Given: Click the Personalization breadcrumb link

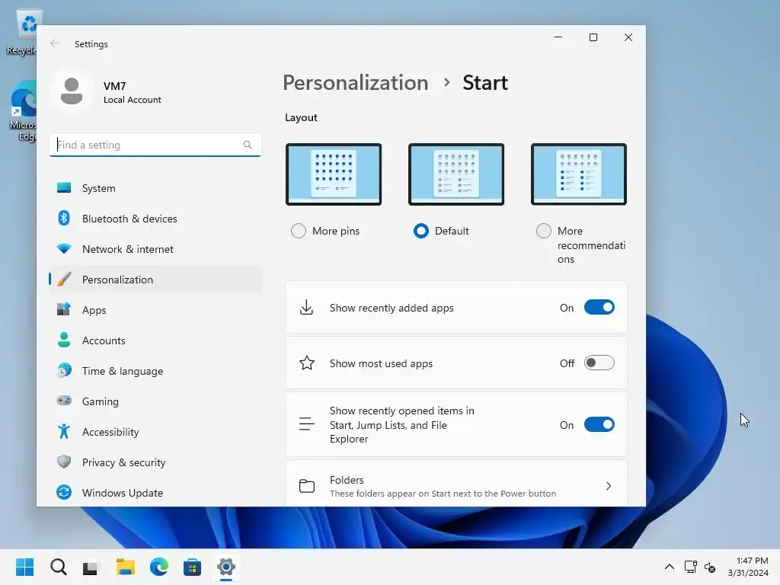Looking at the screenshot, I should (355, 82).
